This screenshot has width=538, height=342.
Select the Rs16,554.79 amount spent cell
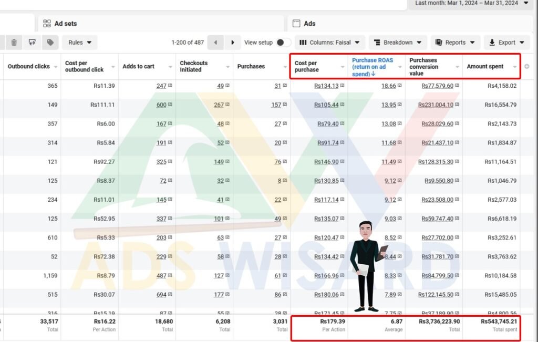coord(500,105)
